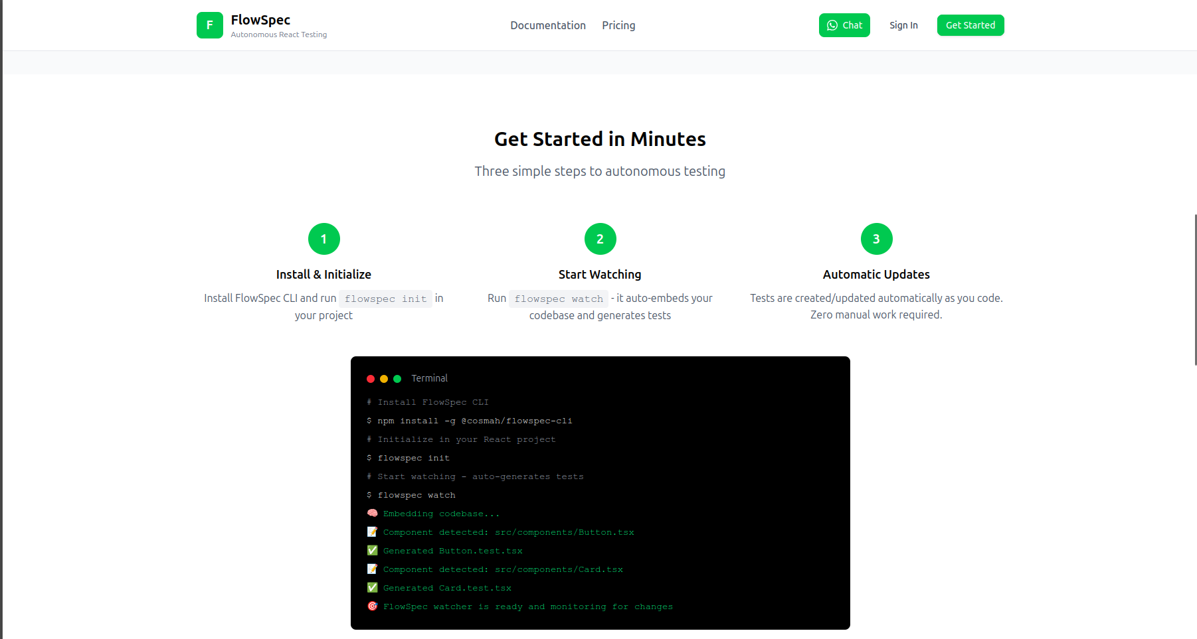
Task: Click the '$ flowspec watch' terminal line
Action: point(411,495)
